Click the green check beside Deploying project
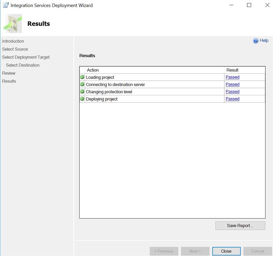Viewport: 273px width, 256px height. pyautogui.click(x=82, y=99)
